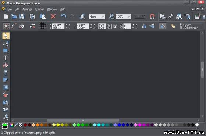Toggle magnetic snapping with the red magnet icon
Screen dimensions: 206x136
pyautogui.click(x=152, y=17)
